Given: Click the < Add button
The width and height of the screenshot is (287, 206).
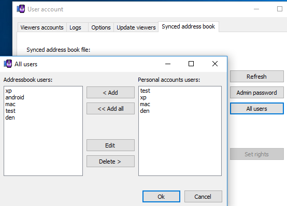Looking at the screenshot, I should point(110,93).
